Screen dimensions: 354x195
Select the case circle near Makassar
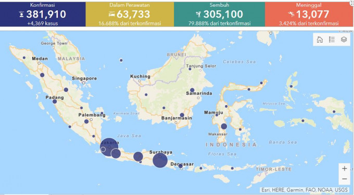224,126
